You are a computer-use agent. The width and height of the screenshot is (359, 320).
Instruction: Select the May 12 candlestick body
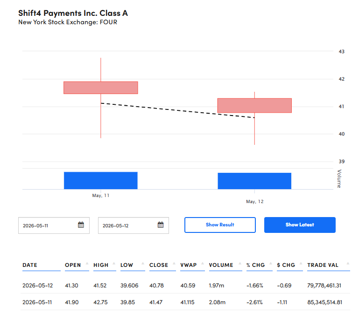tap(254, 106)
